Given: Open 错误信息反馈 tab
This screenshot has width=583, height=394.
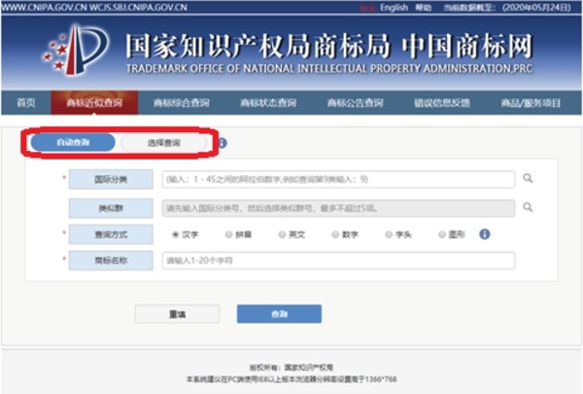Looking at the screenshot, I should coord(442,103).
